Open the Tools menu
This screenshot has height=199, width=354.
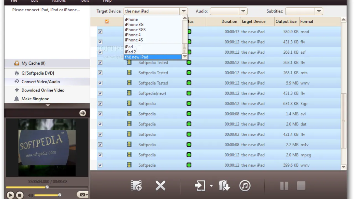pos(84,1)
